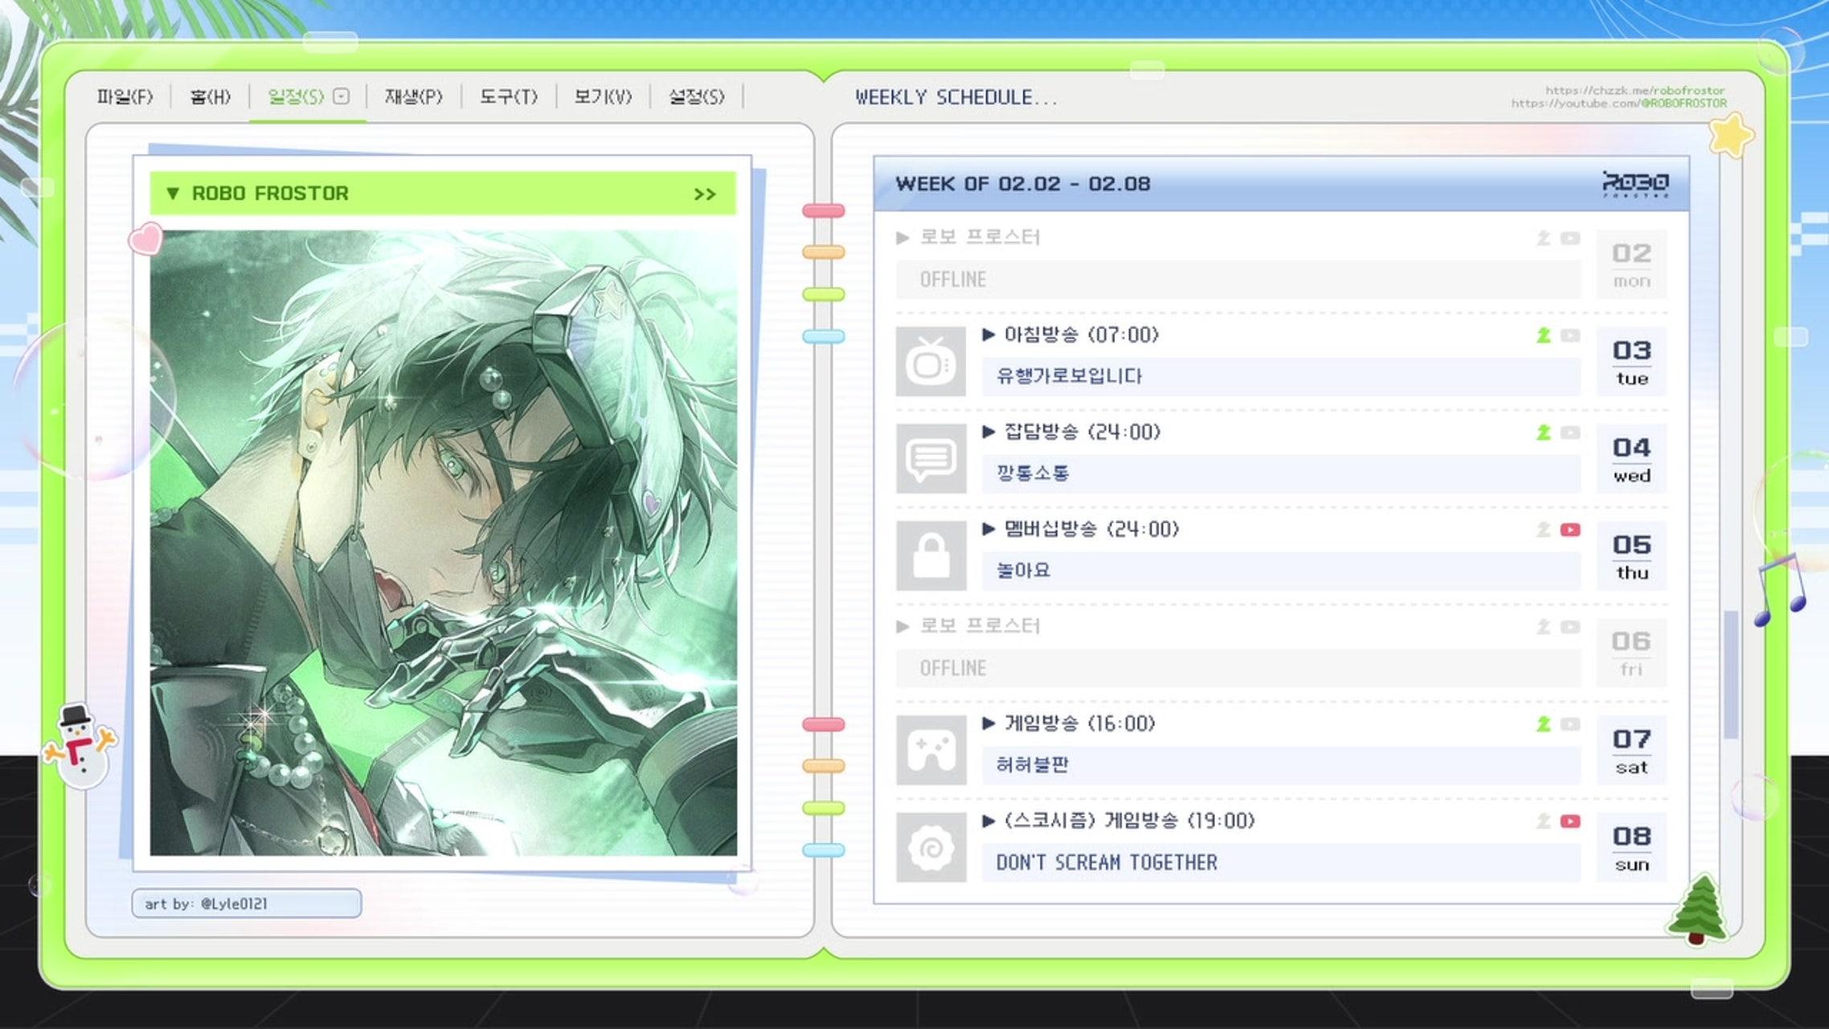Image resolution: width=1829 pixels, height=1029 pixels.
Task: Collapse the ROBO FROSTOR panel triangle
Action: (x=172, y=194)
